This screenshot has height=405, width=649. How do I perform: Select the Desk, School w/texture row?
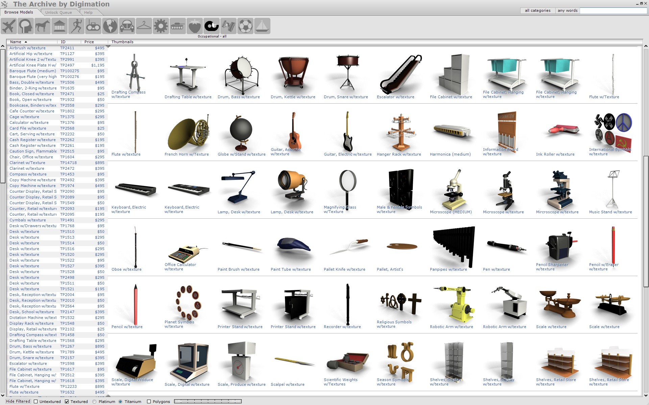coord(57,312)
